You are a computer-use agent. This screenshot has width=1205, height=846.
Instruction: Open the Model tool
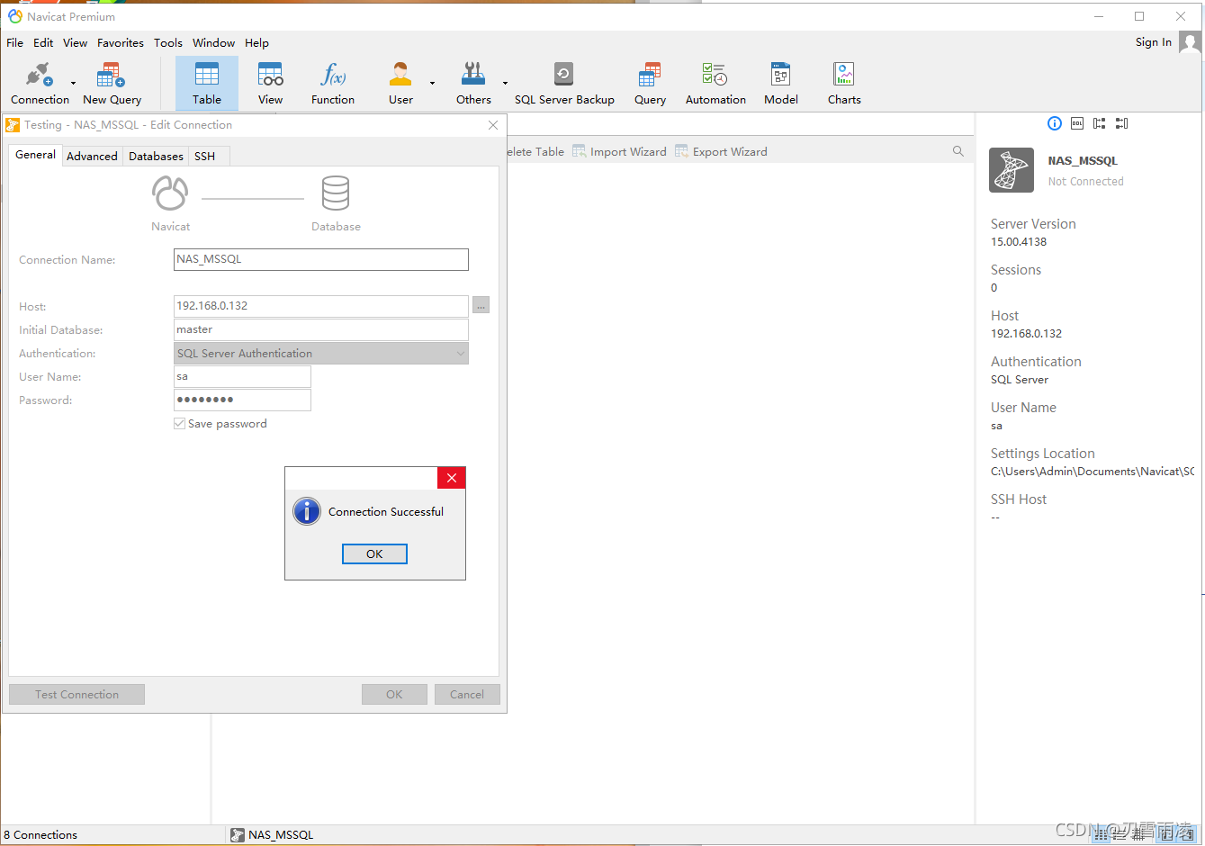point(780,84)
